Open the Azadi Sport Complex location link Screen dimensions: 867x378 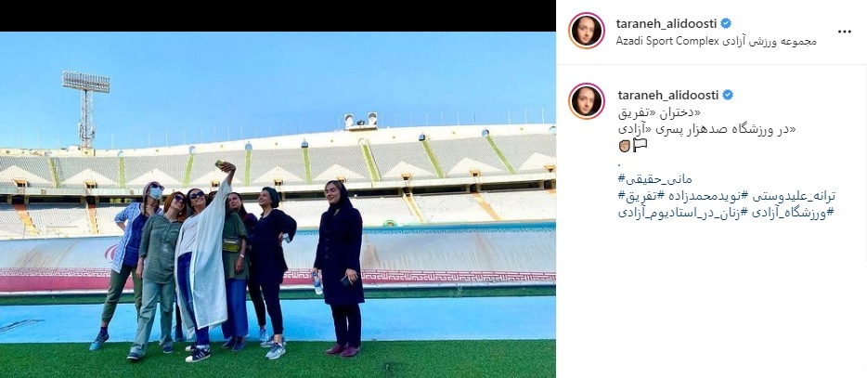click(x=716, y=42)
